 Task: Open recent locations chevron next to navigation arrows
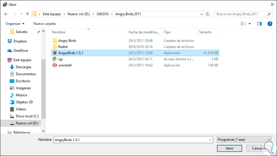(x=21, y=14)
